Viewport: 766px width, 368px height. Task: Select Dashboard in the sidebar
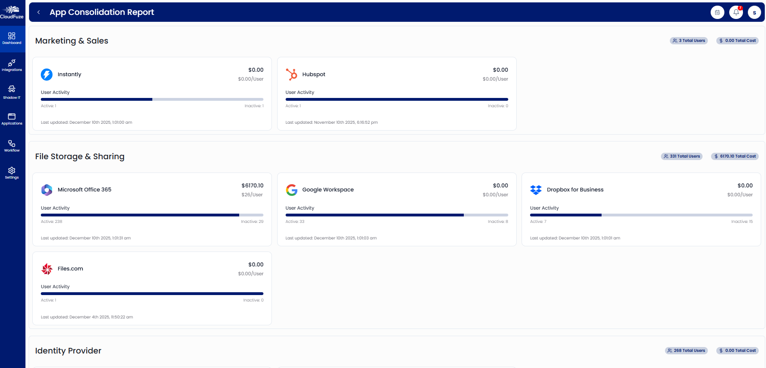[x=12, y=38]
